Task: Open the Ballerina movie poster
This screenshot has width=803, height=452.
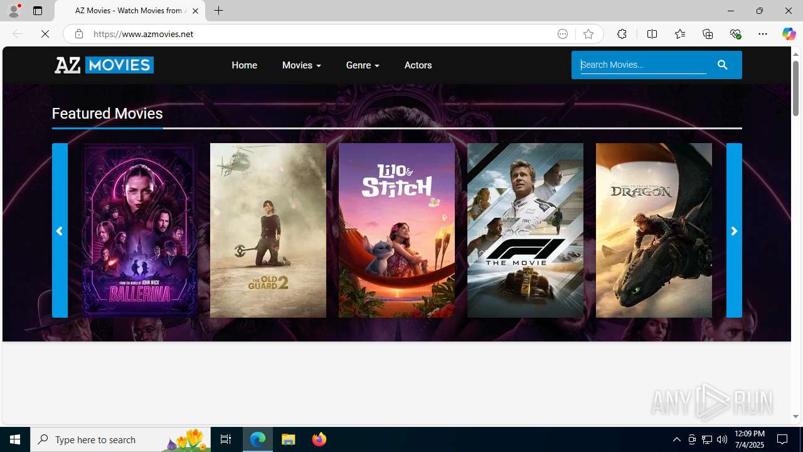Action: tap(139, 230)
